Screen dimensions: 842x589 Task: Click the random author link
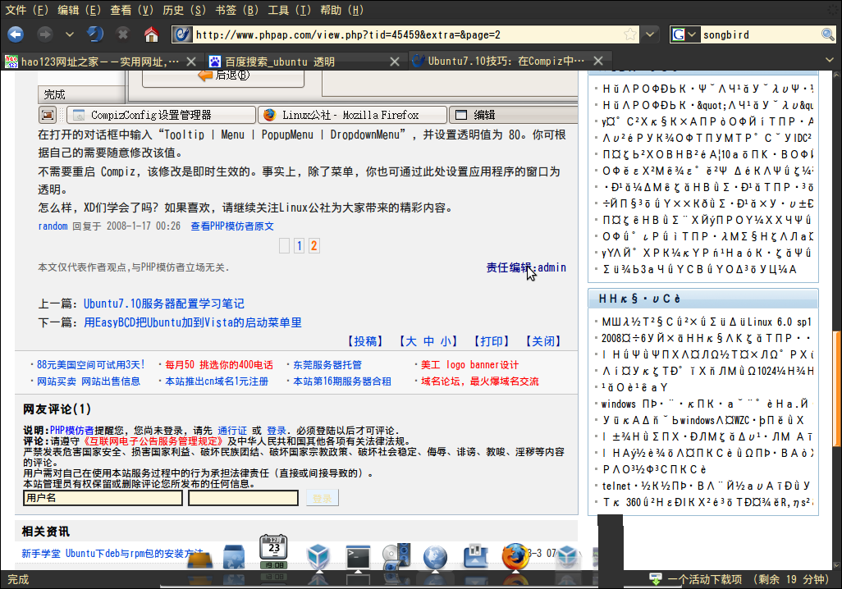[x=53, y=226]
